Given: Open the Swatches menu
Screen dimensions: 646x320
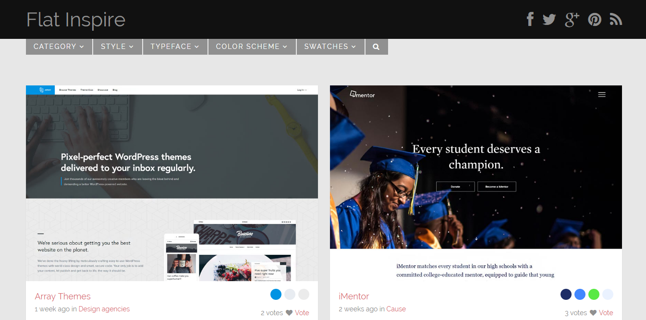Looking at the screenshot, I should click(x=330, y=47).
